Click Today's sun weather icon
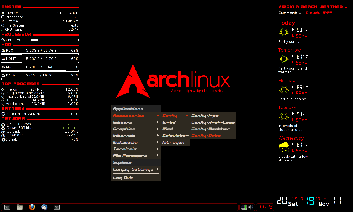This screenshot has height=212, width=353. (x=284, y=32)
